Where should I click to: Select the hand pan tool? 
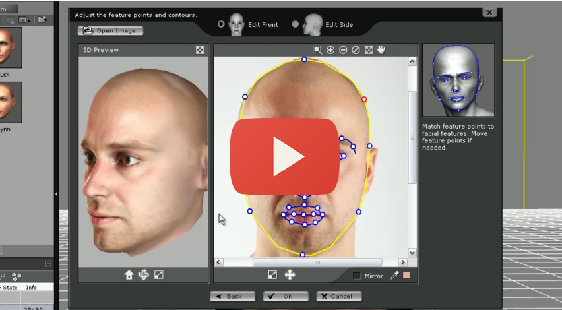(381, 50)
